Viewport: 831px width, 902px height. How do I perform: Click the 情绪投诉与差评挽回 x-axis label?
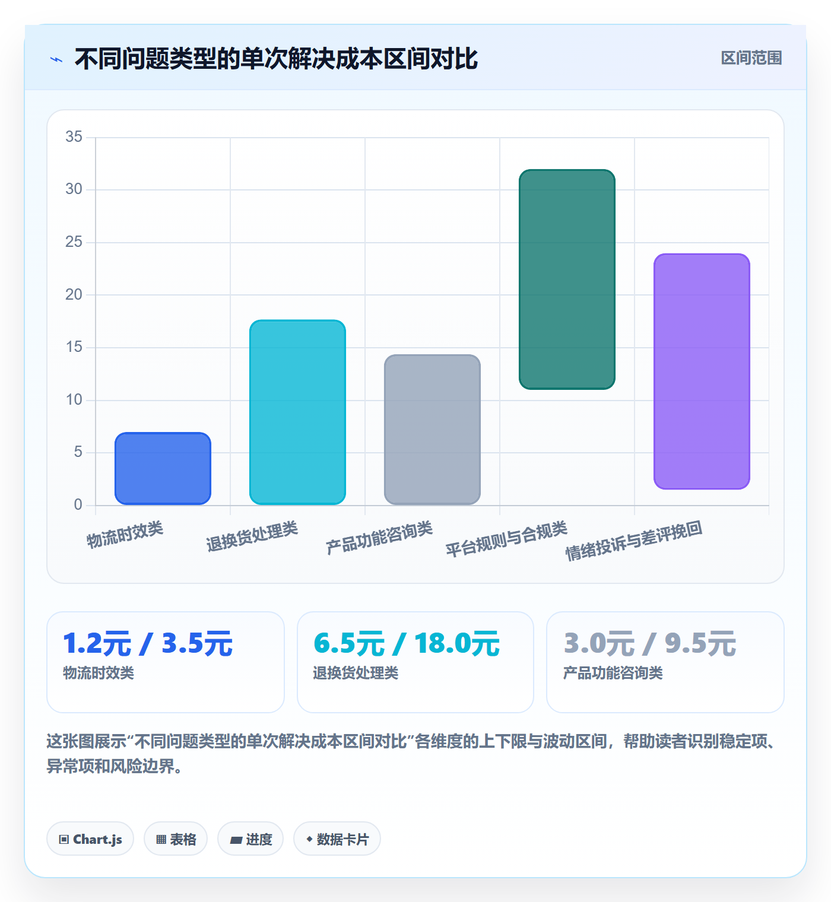point(633,541)
